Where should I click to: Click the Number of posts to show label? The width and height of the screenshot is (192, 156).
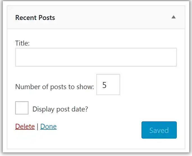point(54,87)
